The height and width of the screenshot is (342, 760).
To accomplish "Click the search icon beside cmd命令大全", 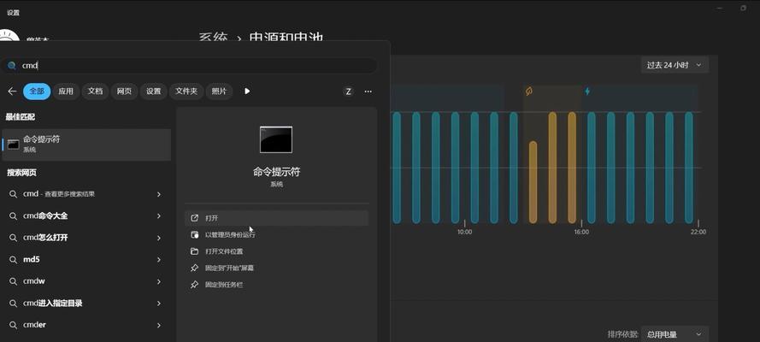I will point(14,216).
